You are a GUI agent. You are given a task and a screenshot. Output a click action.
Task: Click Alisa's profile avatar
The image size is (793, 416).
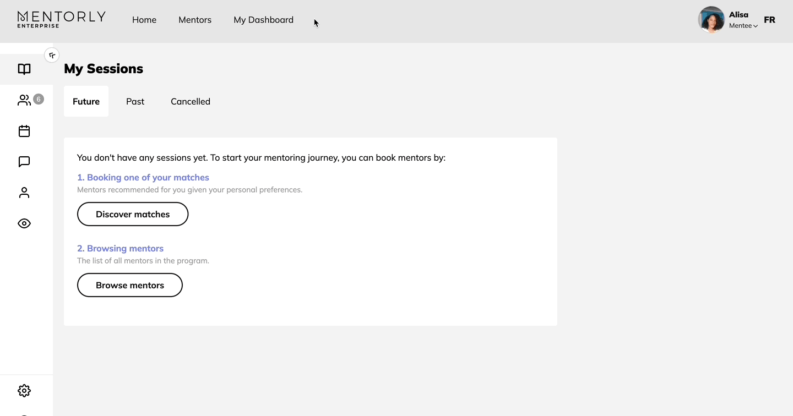(711, 20)
